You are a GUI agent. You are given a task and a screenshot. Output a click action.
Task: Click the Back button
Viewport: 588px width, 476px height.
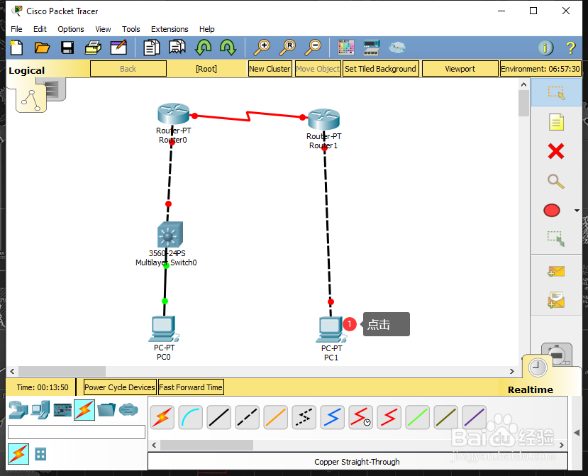point(128,69)
